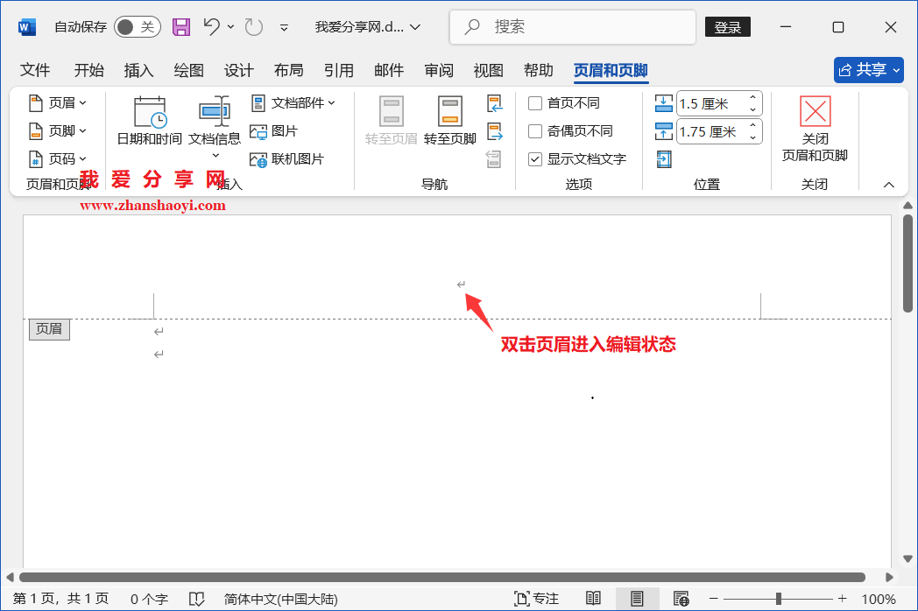Switch to the 布局 tab
This screenshot has height=611, width=918.
(x=289, y=70)
